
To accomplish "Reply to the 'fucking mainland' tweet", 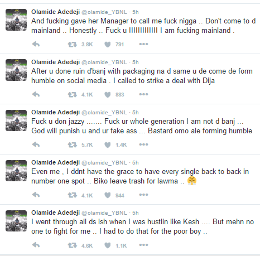I will coord(36,44).
